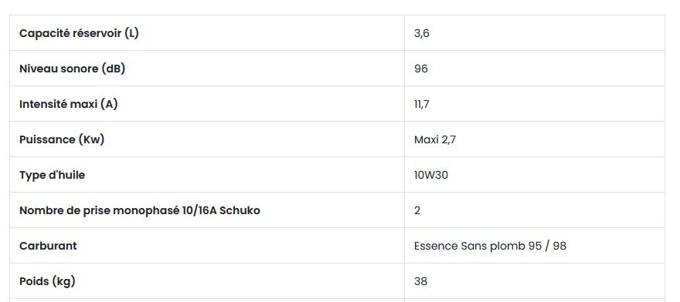Click the 11,7 intensity value

(x=422, y=104)
